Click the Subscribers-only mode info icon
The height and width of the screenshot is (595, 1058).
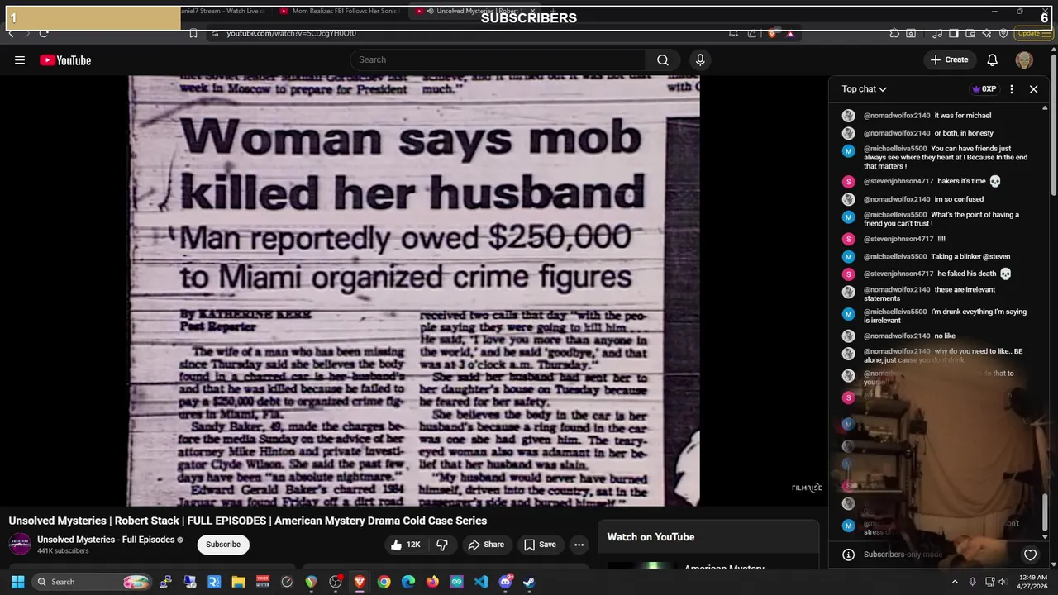click(848, 555)
